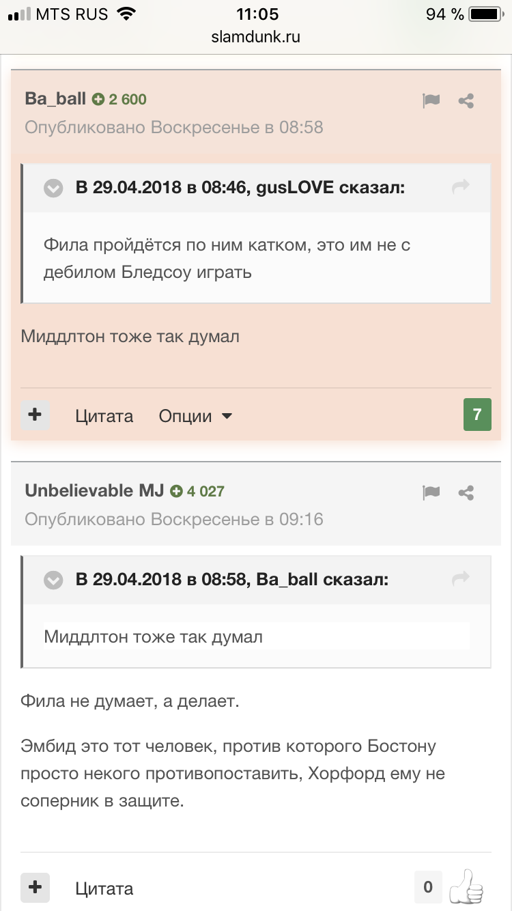This screenshot has height=911, width=512.
Task: Tap green reputation badge next to Ba_ball
Action: [119, 99]
